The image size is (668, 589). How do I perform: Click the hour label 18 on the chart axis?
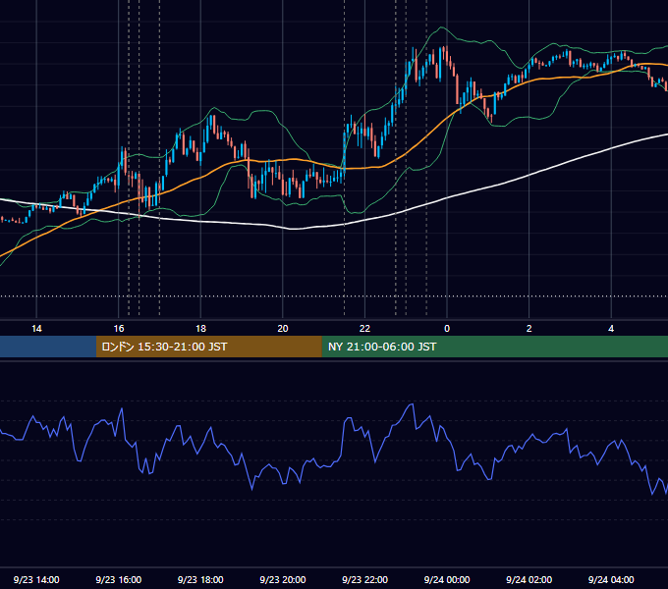click(x=200, y=328)
